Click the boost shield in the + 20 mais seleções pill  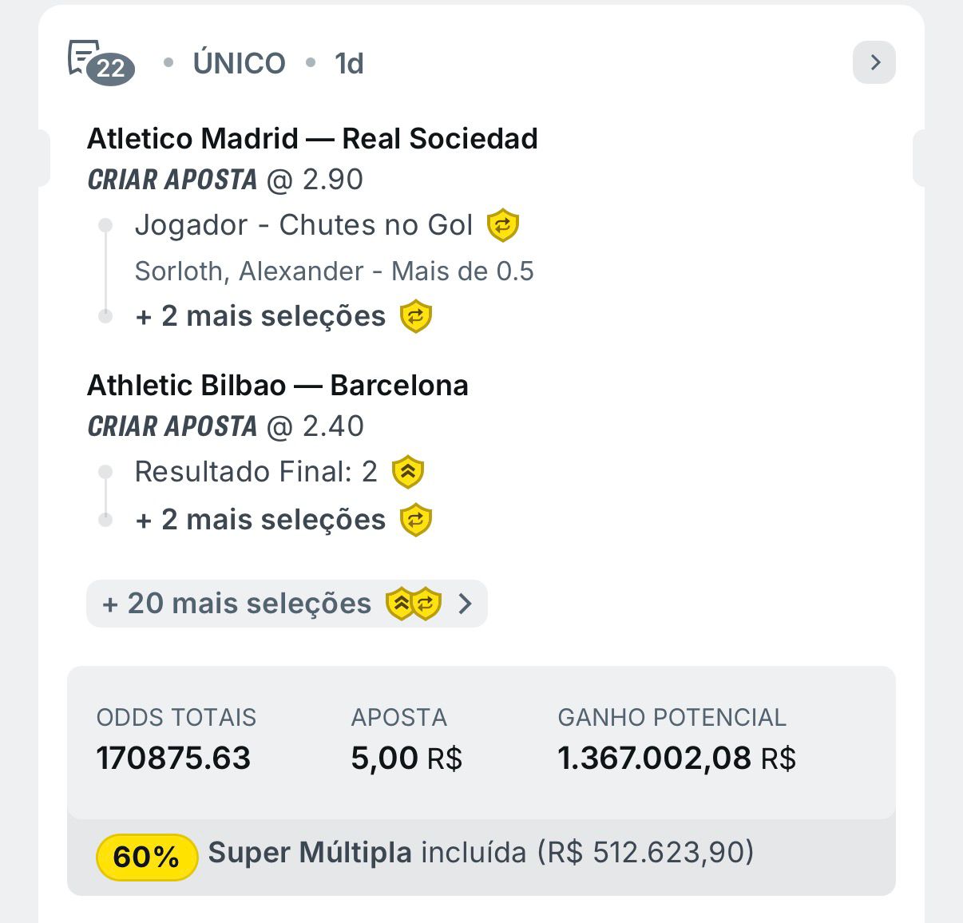pyautogui.click(x=400, y=604)
